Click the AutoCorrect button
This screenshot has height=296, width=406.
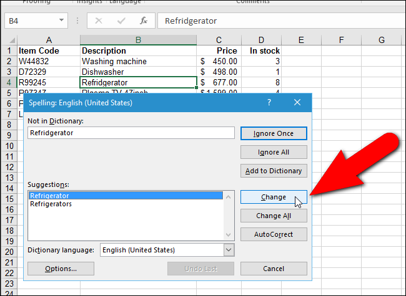click(x=274, y=234)
